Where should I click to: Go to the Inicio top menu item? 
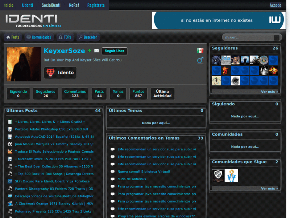pos(9,5)
